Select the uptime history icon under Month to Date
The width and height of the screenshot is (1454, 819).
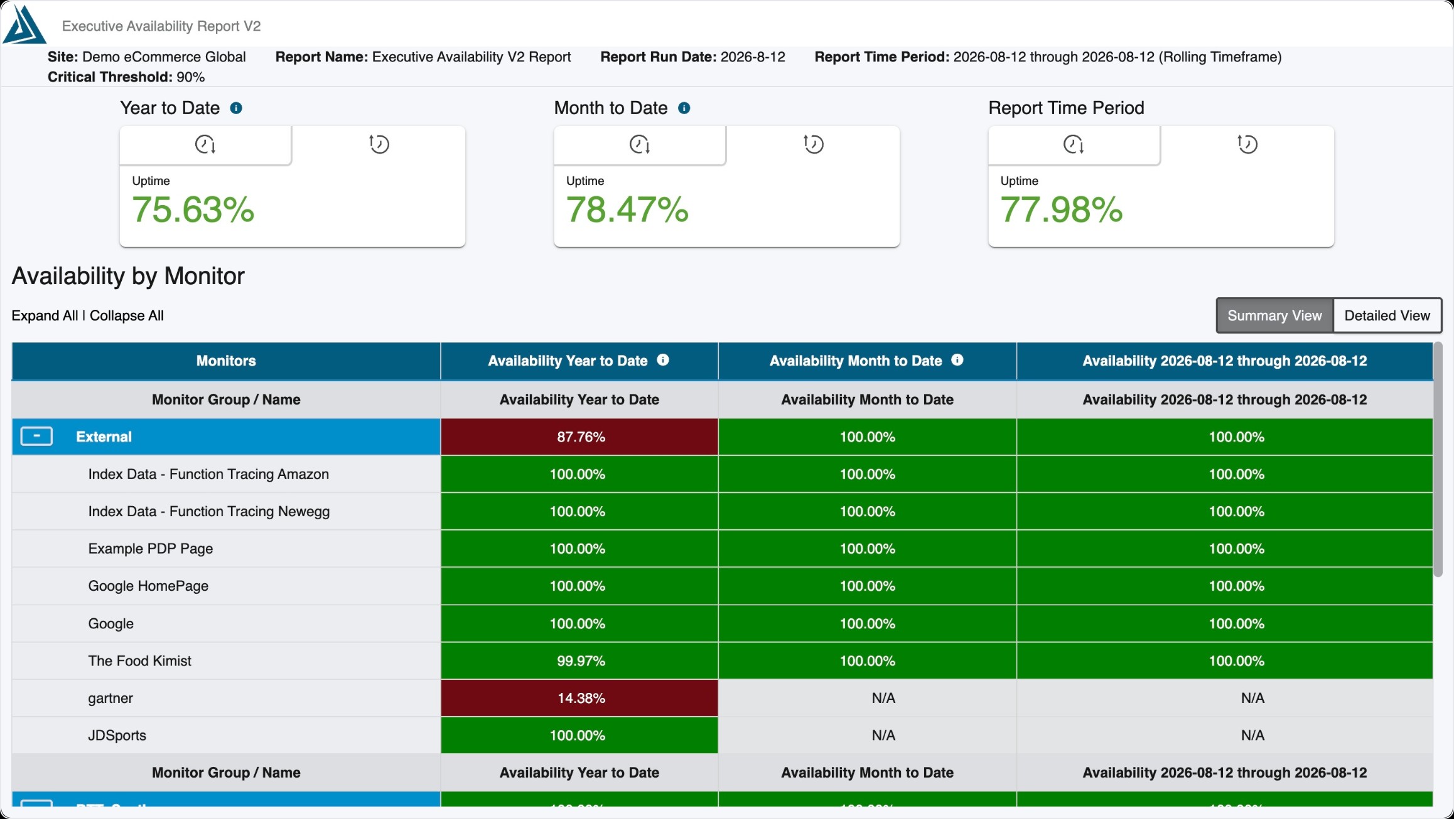point(813,144)
